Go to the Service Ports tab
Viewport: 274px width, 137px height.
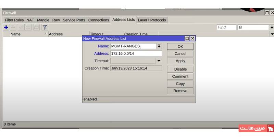pyautogui.click(x=74, y=20)
